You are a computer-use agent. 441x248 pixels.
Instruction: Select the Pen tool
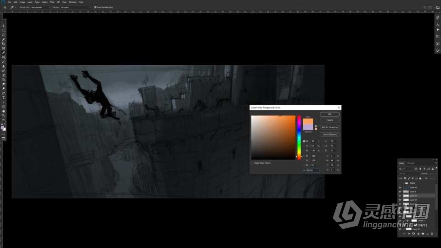click(3, 93)
